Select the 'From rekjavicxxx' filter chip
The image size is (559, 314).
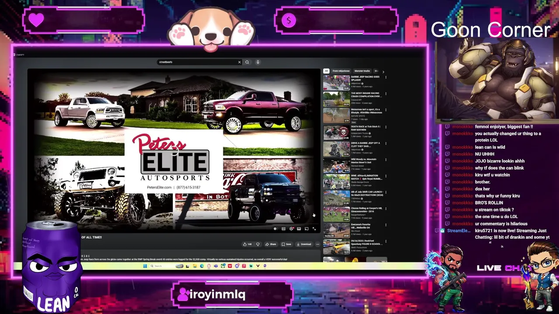pos(341,71)
